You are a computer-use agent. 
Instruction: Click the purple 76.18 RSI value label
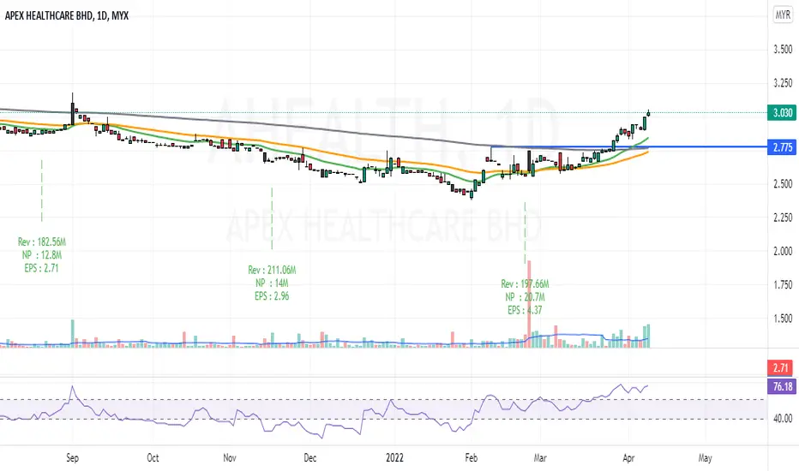point(782,386)
